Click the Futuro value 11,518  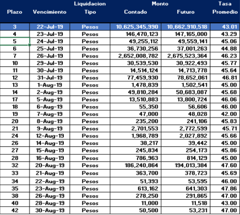click(x=185, y=203)
